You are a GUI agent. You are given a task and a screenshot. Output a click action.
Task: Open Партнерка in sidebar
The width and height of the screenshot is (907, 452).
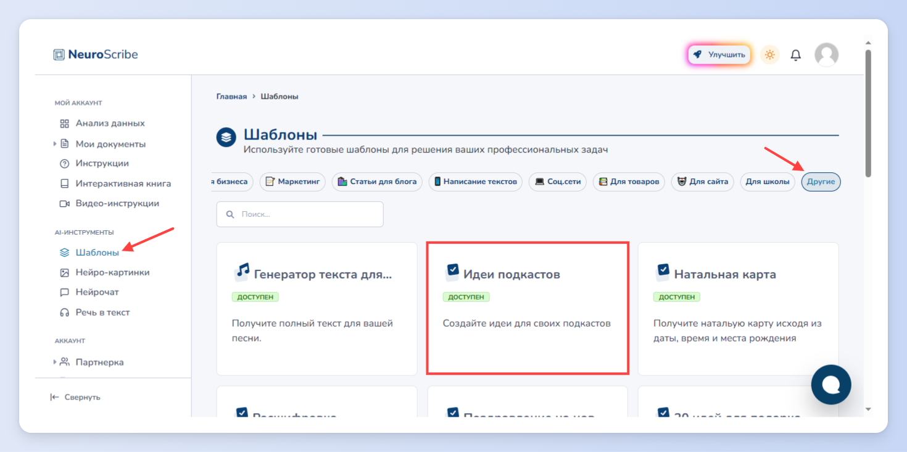99,362
